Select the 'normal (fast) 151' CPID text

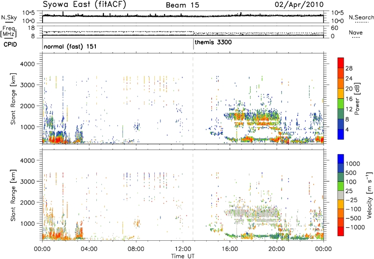[70, 46]
